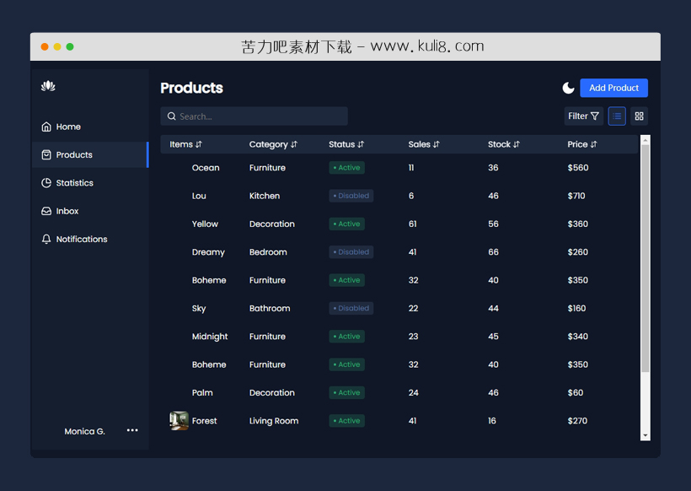Click the sort arrows icon next to Sales
The width and height of the screenshot is (691, 491).
click(x=437, y=144)
